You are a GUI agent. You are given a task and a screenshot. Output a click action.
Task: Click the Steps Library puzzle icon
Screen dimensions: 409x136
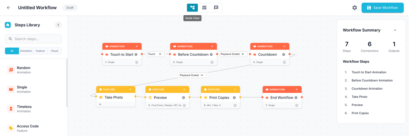coord(8,25)
